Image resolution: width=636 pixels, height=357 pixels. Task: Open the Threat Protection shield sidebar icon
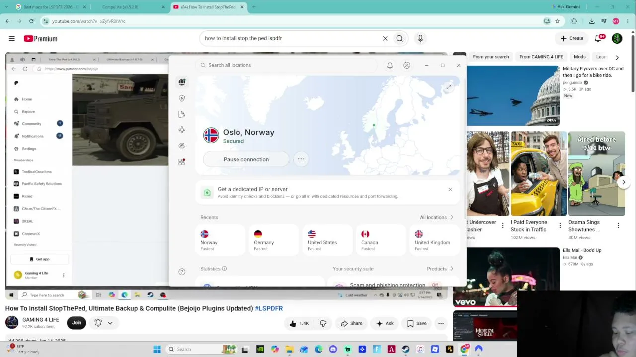tap(182, 98)
